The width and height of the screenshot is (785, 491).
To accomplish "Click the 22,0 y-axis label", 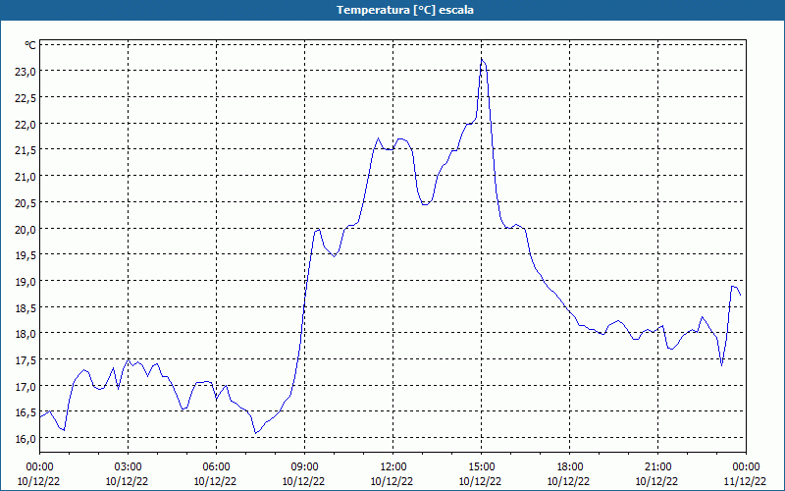I will 26,125.
